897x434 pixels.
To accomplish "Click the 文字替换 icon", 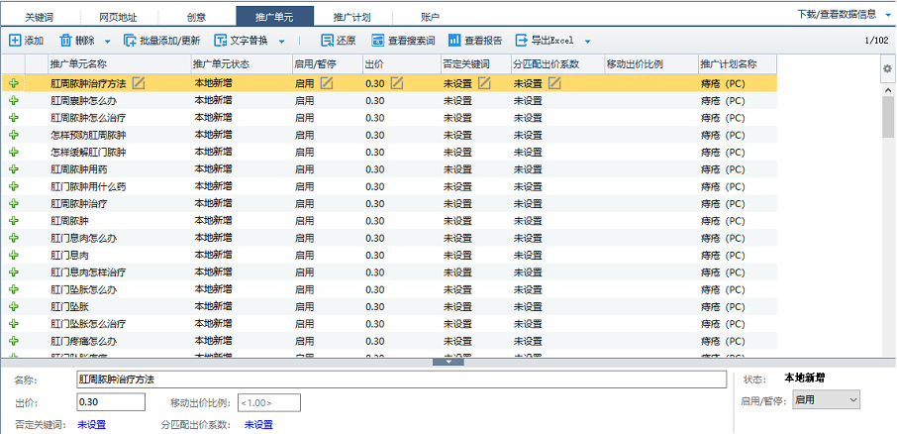I will (x=221, y=41).
